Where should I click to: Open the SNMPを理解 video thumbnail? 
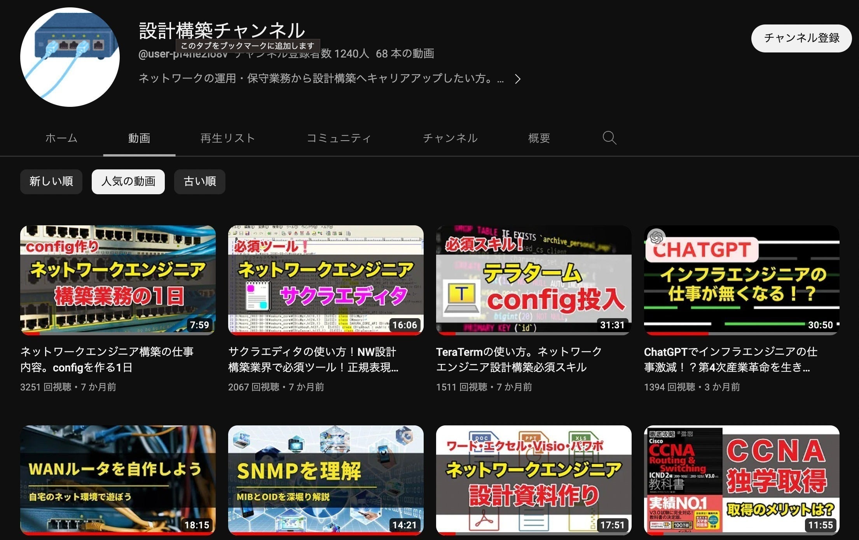coord(326,480)
